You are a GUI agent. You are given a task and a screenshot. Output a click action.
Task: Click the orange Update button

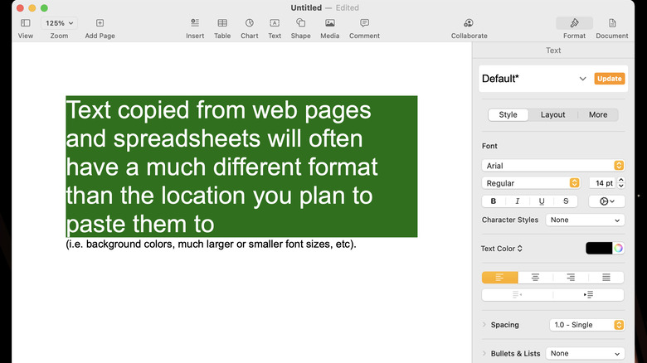(x=610, y=79)
